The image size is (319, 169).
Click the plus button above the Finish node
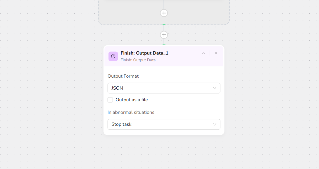click(x=164, y=35)
